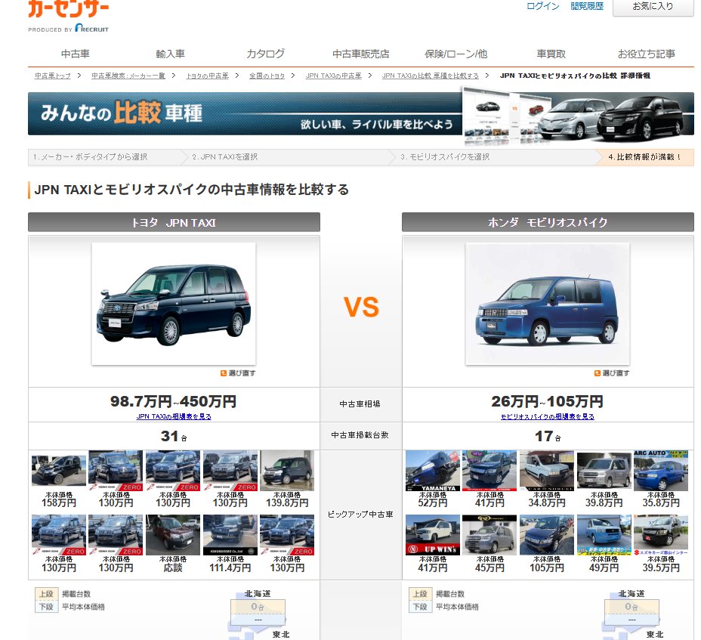701x640 pixels.
Task: Click the 98.7万円~450万円 price range text
Action: [174, 401]
